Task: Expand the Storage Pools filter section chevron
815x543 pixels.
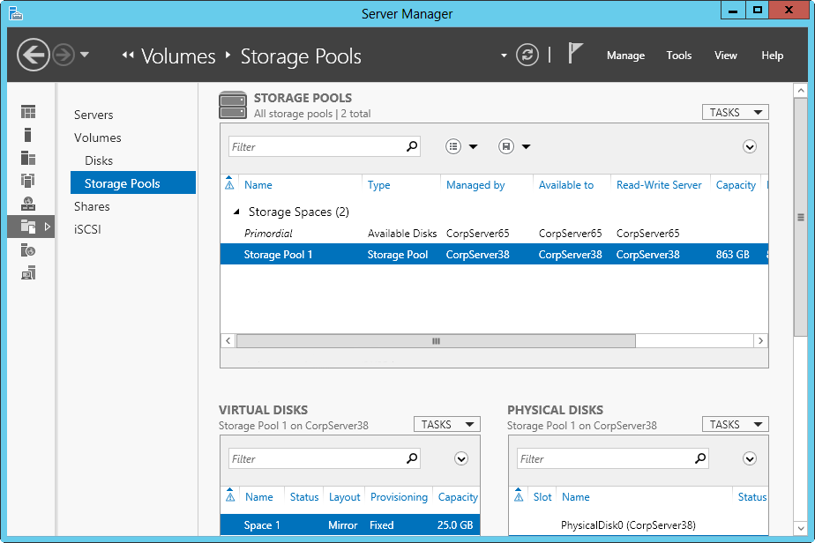Action: (x=750, y=146)
